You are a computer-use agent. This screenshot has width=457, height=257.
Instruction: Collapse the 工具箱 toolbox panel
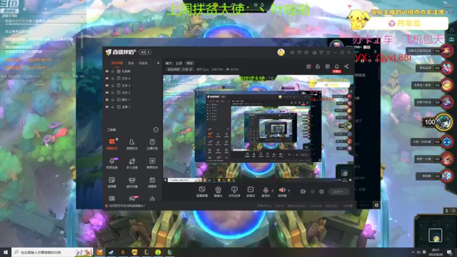click(x=156, y=130)
